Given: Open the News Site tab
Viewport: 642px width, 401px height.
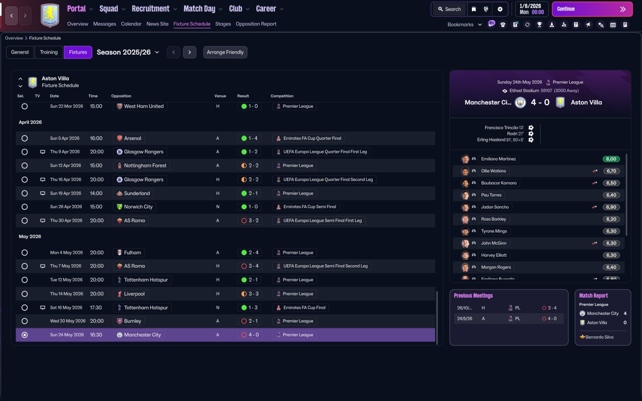Looking at the screenshot, I should (157, 24).
